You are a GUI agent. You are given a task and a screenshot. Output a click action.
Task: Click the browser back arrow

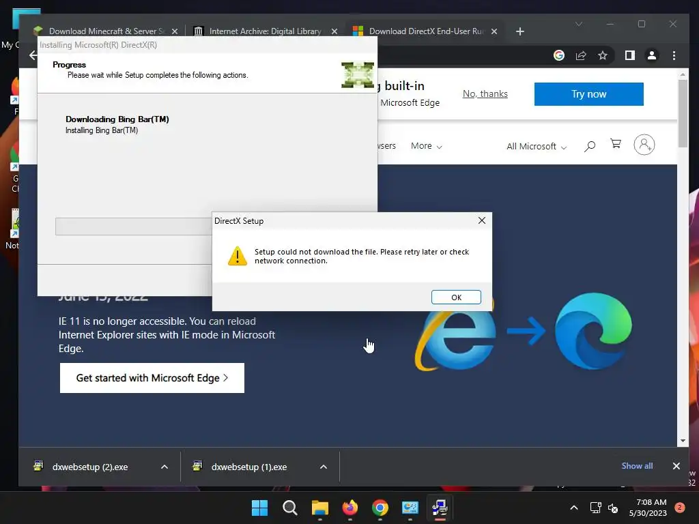point(33,55)
